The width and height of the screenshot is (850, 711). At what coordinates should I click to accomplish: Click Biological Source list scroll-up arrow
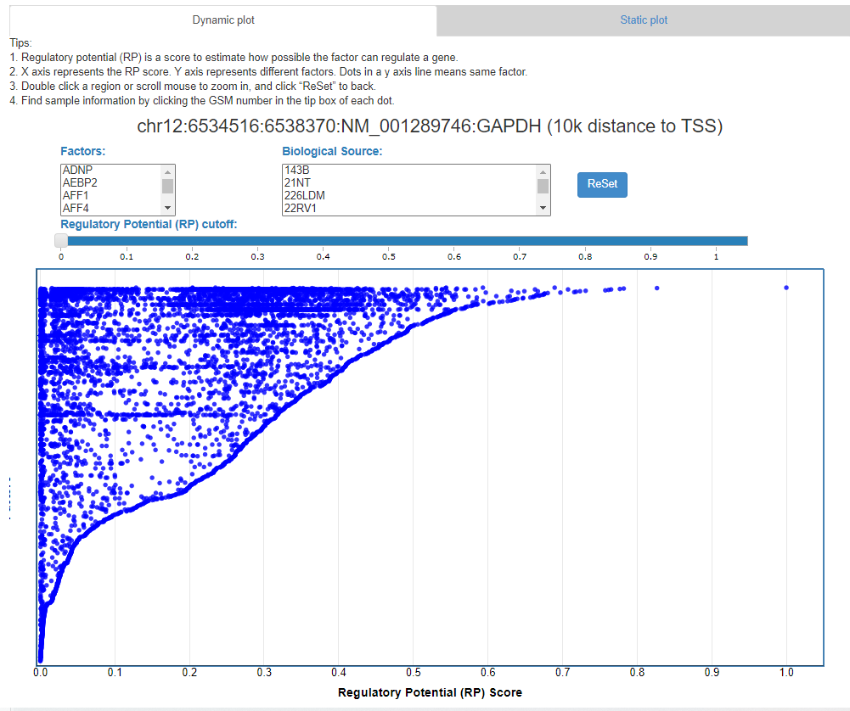pos(543,171)
